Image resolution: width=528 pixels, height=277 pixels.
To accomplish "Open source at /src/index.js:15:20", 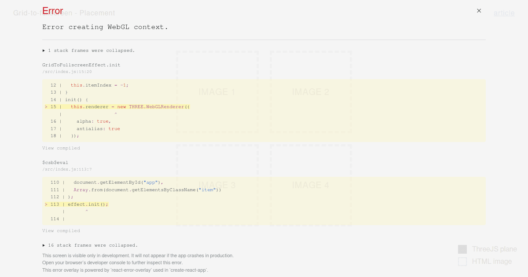I will pos(67,71).
